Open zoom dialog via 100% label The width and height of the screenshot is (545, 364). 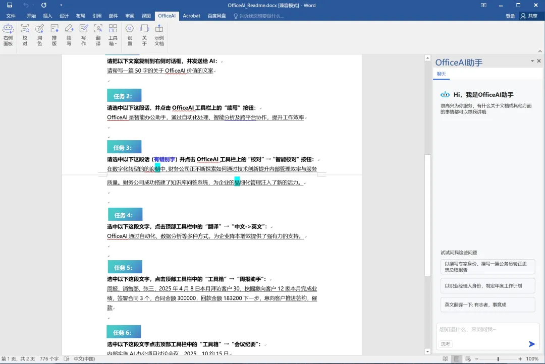click(532, 359)
